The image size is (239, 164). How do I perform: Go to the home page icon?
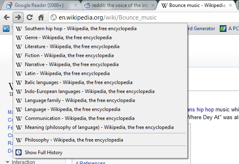click(x=41, y=18)
